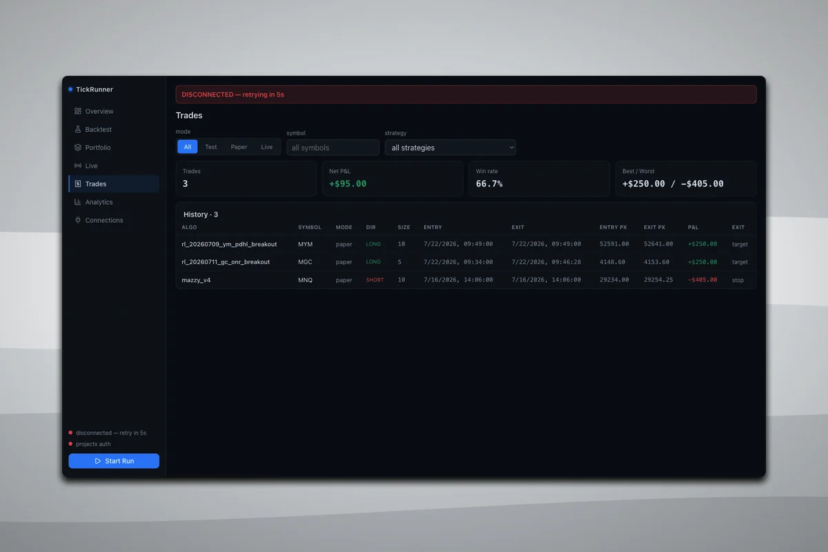The height and width of the screenshot is (552, 828).
Task: Click the Backtest flask icon
Action: point(78,129)
